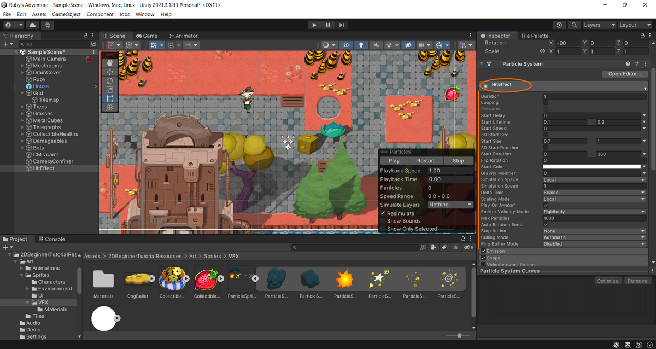Viewport: 656px width, 349px height.
Task: Open the GameObject menu
Action: (x=67, y=14)
